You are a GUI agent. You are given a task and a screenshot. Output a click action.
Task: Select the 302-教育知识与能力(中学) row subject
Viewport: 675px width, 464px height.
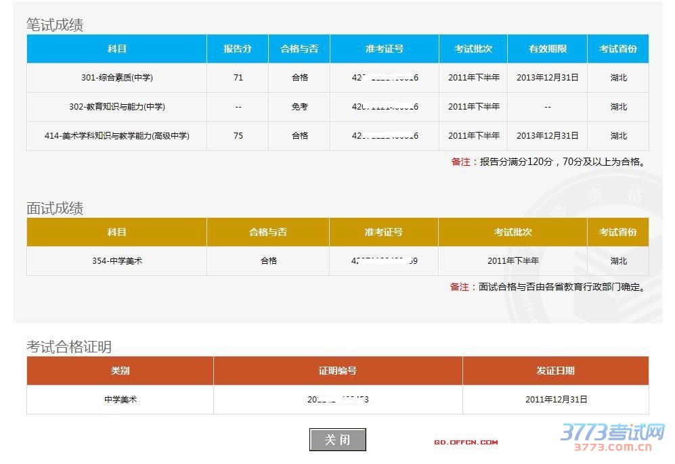click(117, 107)
